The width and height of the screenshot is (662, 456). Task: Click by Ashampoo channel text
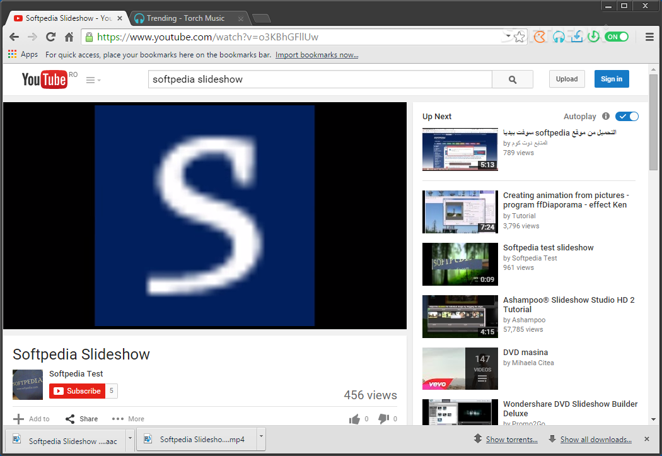[x=525, y=320]
